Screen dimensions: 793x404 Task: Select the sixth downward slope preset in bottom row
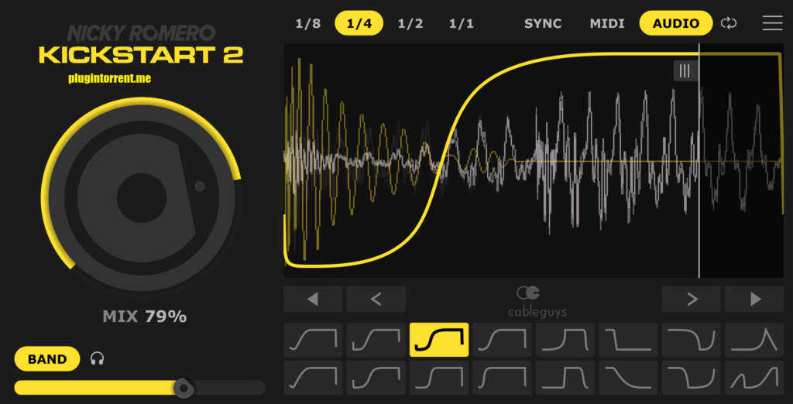pos(628,378)
